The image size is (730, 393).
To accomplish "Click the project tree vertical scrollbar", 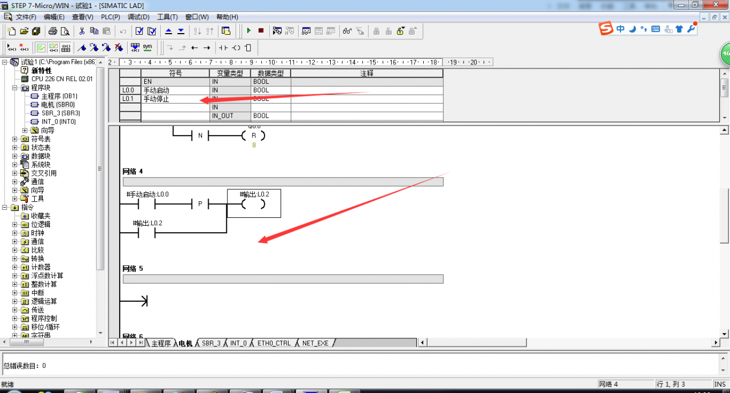I will click(x=100, y=169).
